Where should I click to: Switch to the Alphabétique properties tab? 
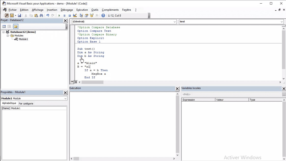click(x=9, y=103)
